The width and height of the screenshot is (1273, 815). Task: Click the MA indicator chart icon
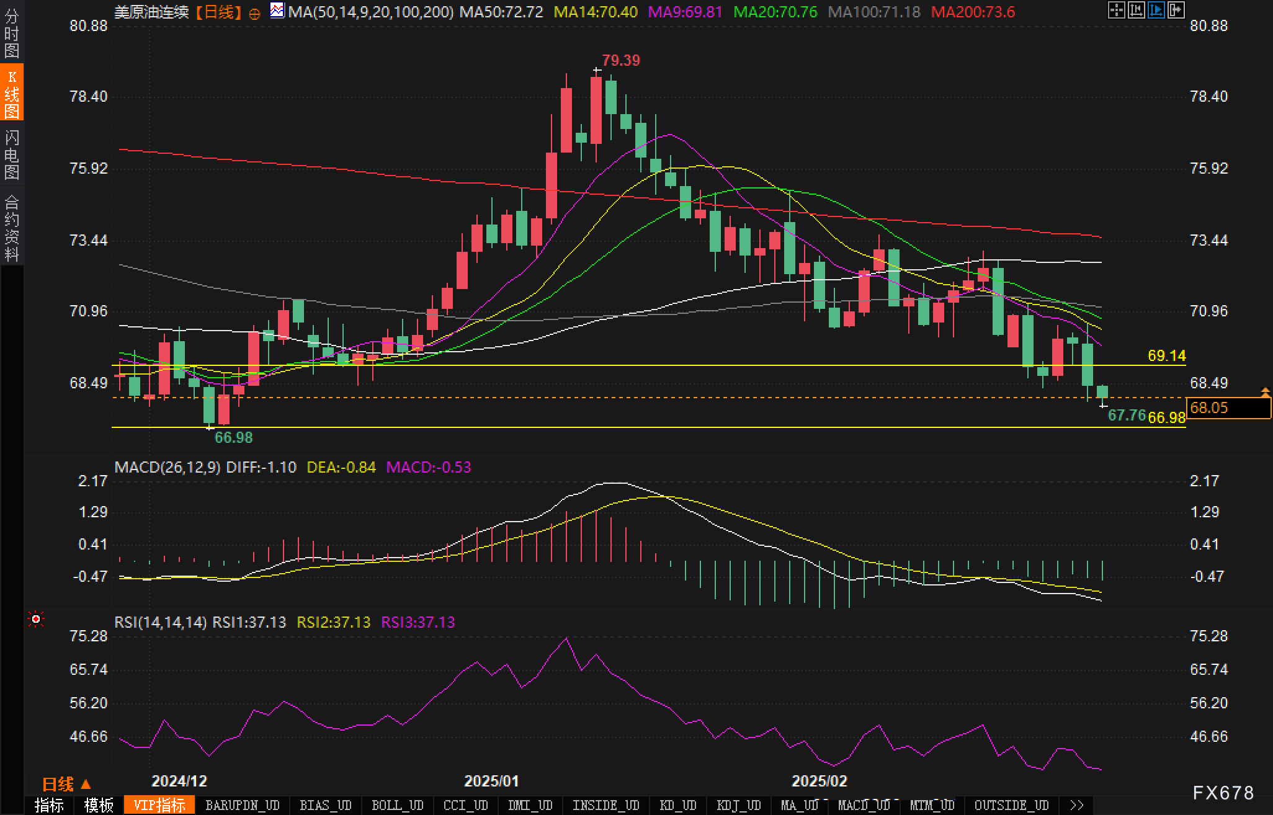(x=277, y=11)
